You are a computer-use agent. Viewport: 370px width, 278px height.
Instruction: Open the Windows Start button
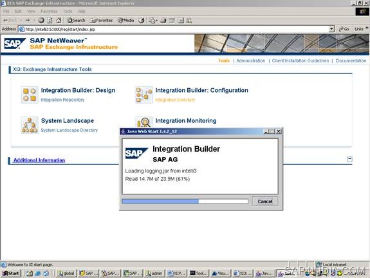(11, 273)
